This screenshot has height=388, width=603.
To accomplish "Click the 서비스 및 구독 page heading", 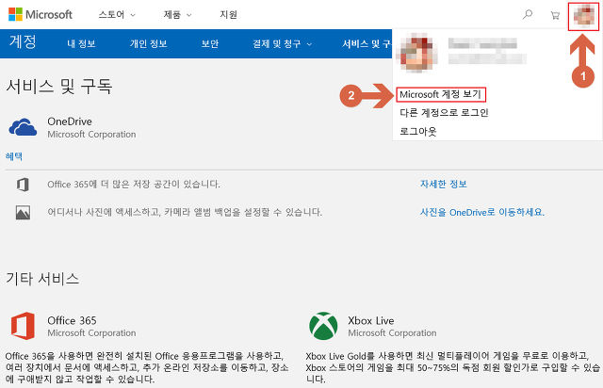I will tap(58, 86).
